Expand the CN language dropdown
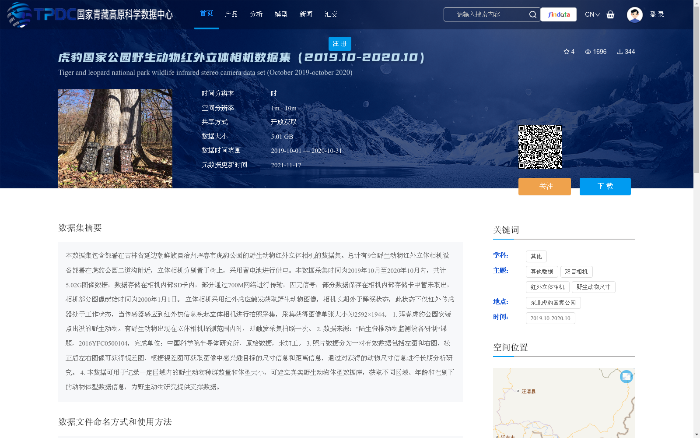The image size is (700, 438). point(592,14)
